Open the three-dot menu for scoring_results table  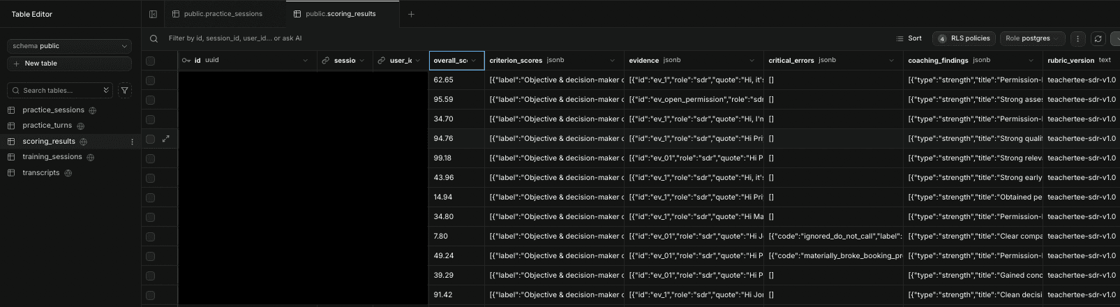pos(132,142)
